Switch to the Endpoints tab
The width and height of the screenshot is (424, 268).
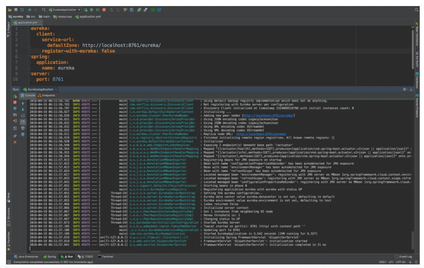pos(46,96)
